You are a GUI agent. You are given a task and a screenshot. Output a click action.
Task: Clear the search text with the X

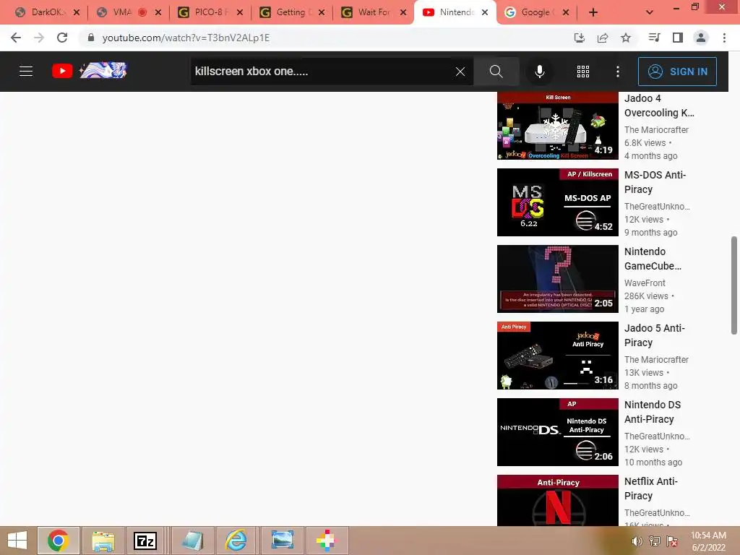click(x=460, y=72)
